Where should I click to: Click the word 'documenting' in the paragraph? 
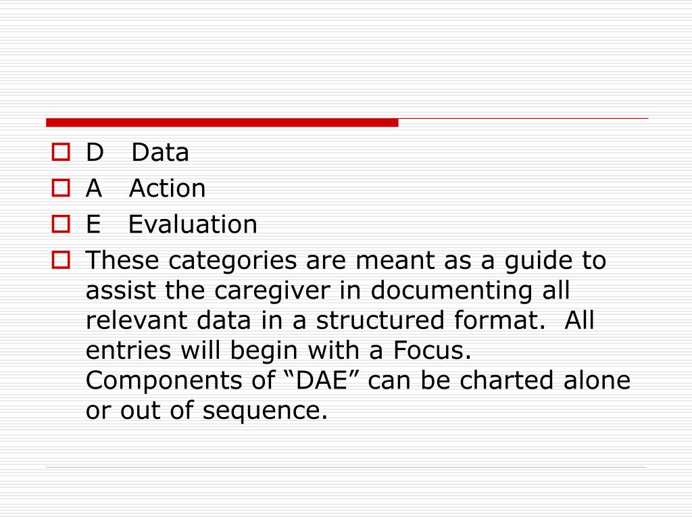451,291
